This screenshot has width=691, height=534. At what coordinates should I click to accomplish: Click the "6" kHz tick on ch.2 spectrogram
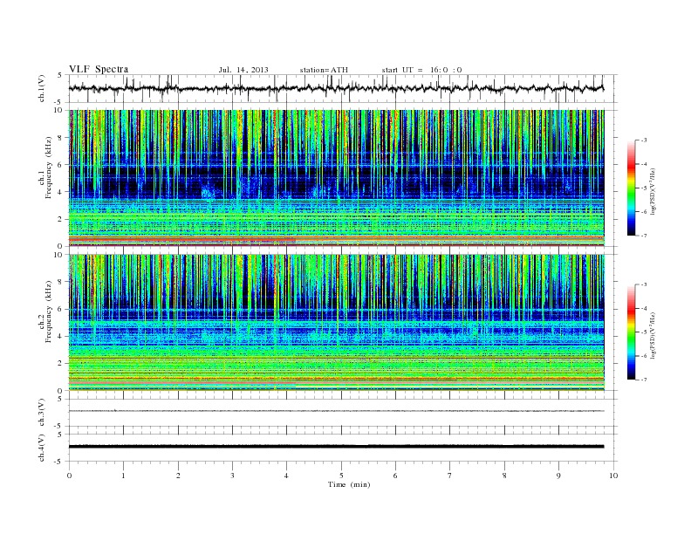point(60,309)
